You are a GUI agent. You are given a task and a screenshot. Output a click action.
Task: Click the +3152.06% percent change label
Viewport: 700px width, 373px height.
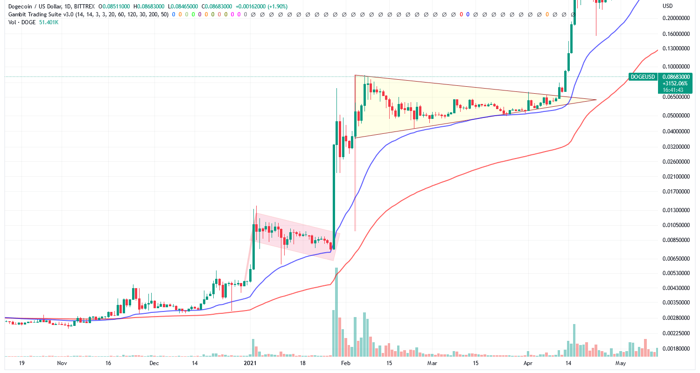[676, 83]
